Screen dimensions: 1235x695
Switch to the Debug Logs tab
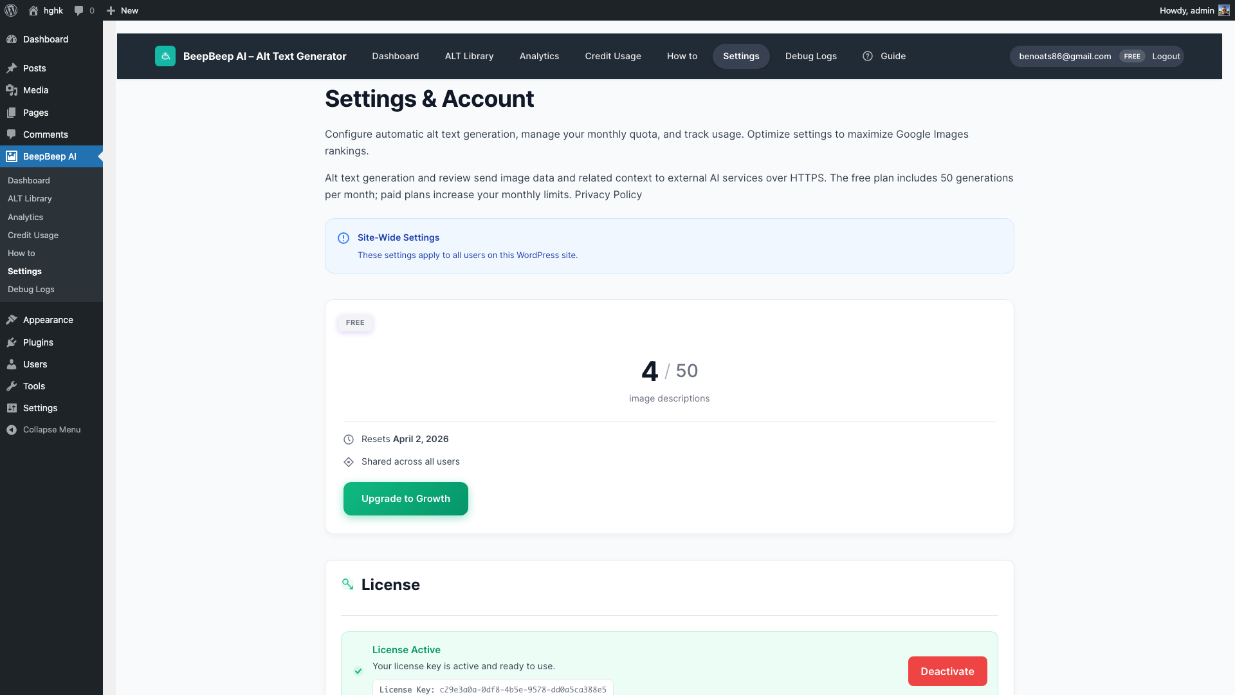pos(810,56)
